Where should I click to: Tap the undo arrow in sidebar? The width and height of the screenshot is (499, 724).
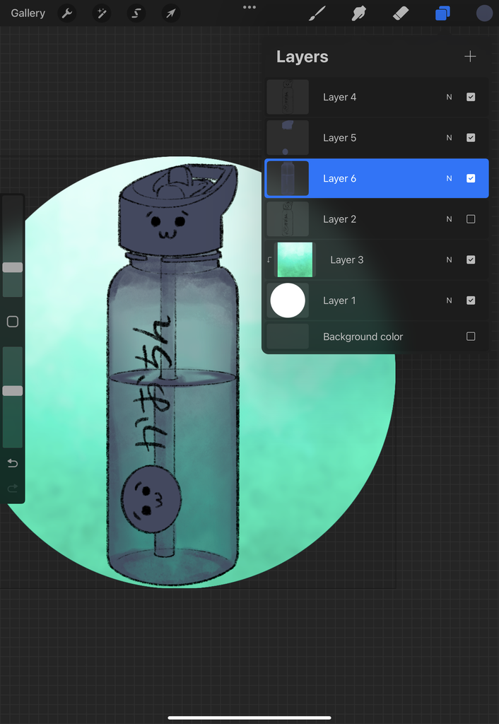click(12, 463)
